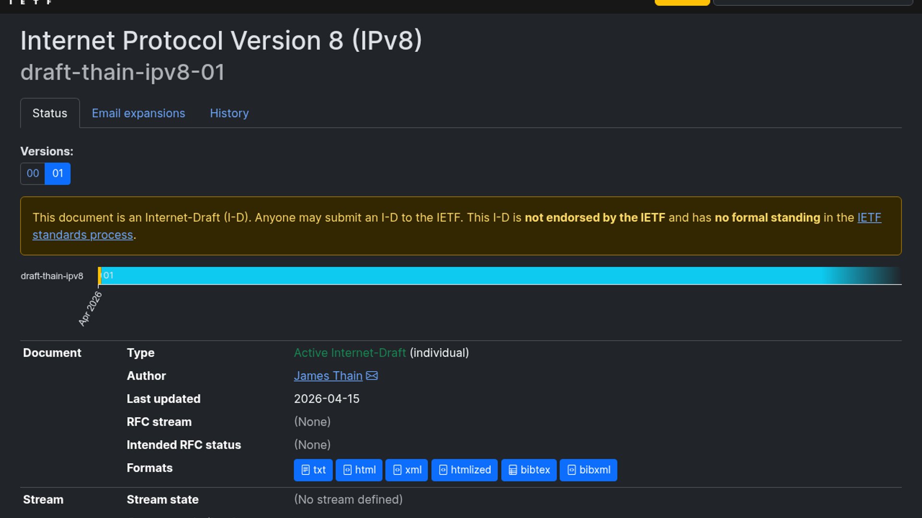Viewport: 922px width, 518px height.
Task: Click the IETF logo in header
Action: click(30, 2)
